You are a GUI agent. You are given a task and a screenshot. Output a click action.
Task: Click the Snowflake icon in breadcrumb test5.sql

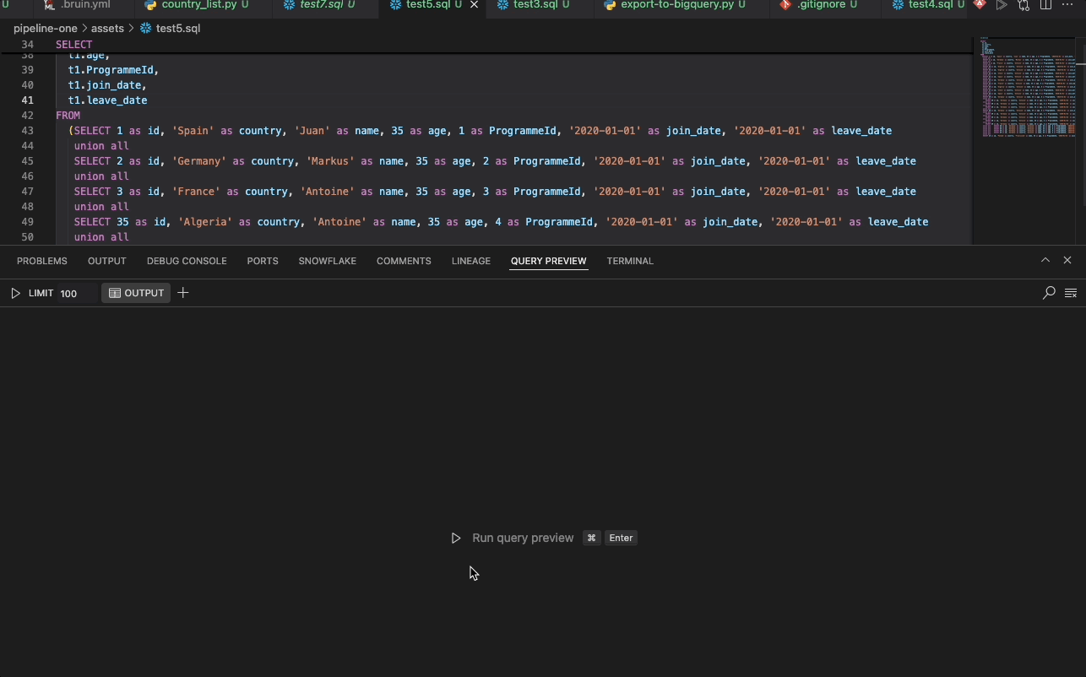pyautogui.click(x=146, y=28)
